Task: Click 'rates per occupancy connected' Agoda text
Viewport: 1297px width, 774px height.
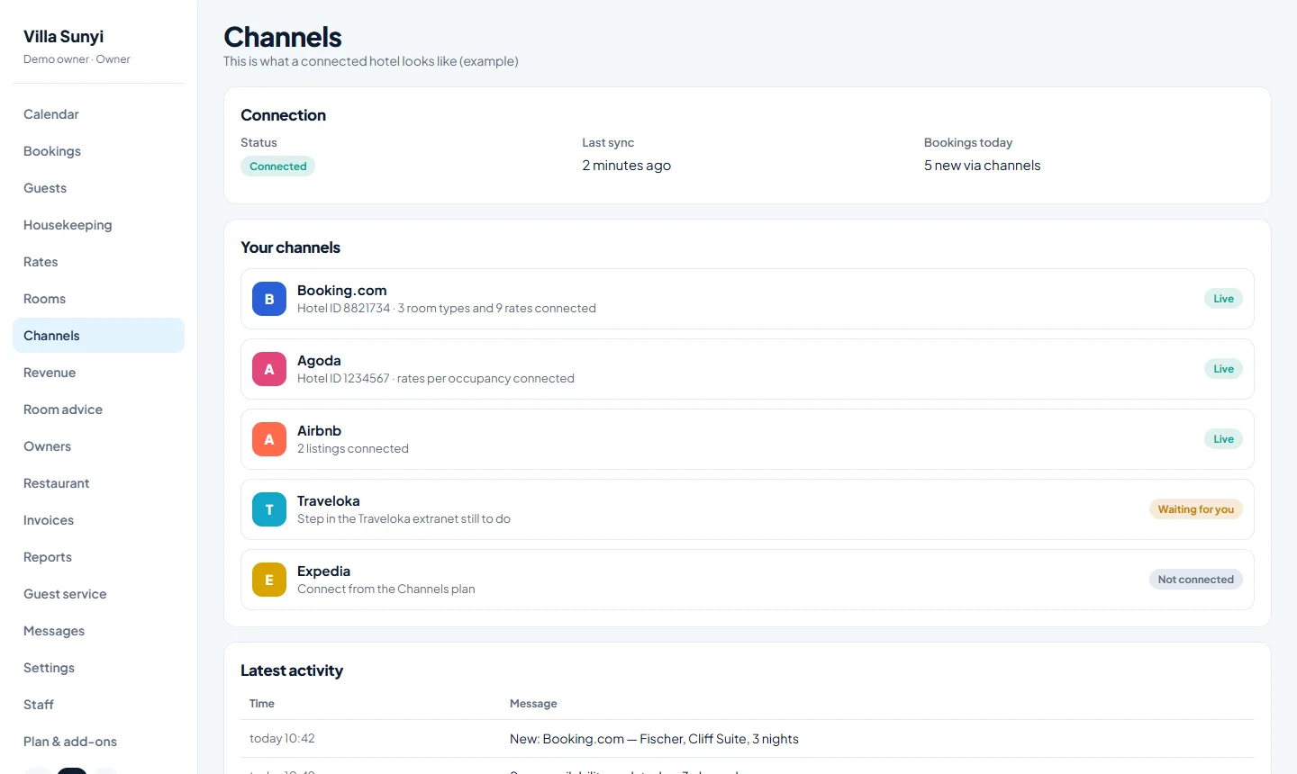Action: [x=485, y=378]
